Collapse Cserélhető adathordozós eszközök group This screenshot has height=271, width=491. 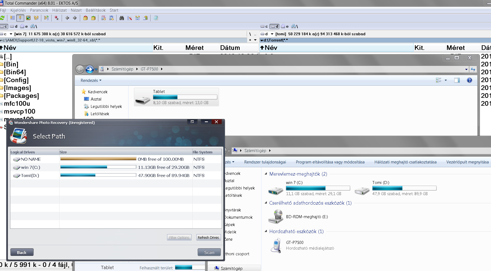tap(266, 203)
